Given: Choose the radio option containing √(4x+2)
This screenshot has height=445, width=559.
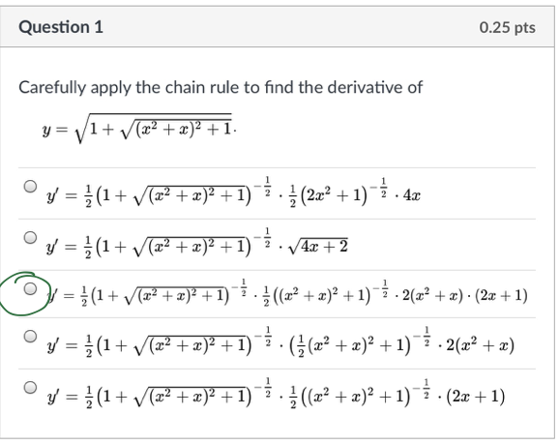Looking at the screenshot, I should click(x=30, y=237).
